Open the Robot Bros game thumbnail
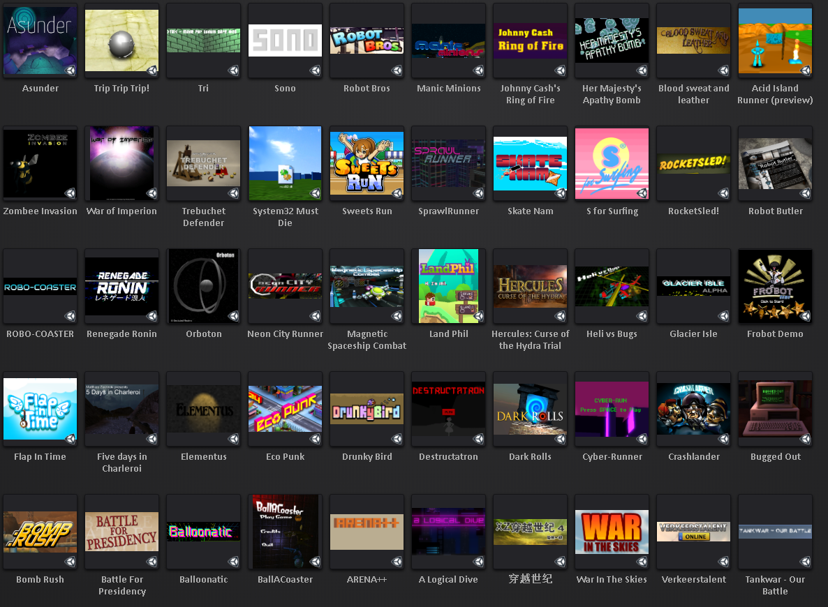 click(367, 40)
